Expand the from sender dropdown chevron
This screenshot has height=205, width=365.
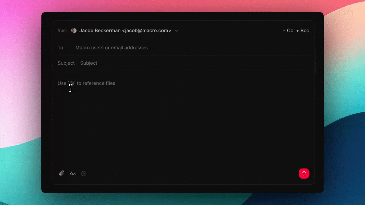177,30
